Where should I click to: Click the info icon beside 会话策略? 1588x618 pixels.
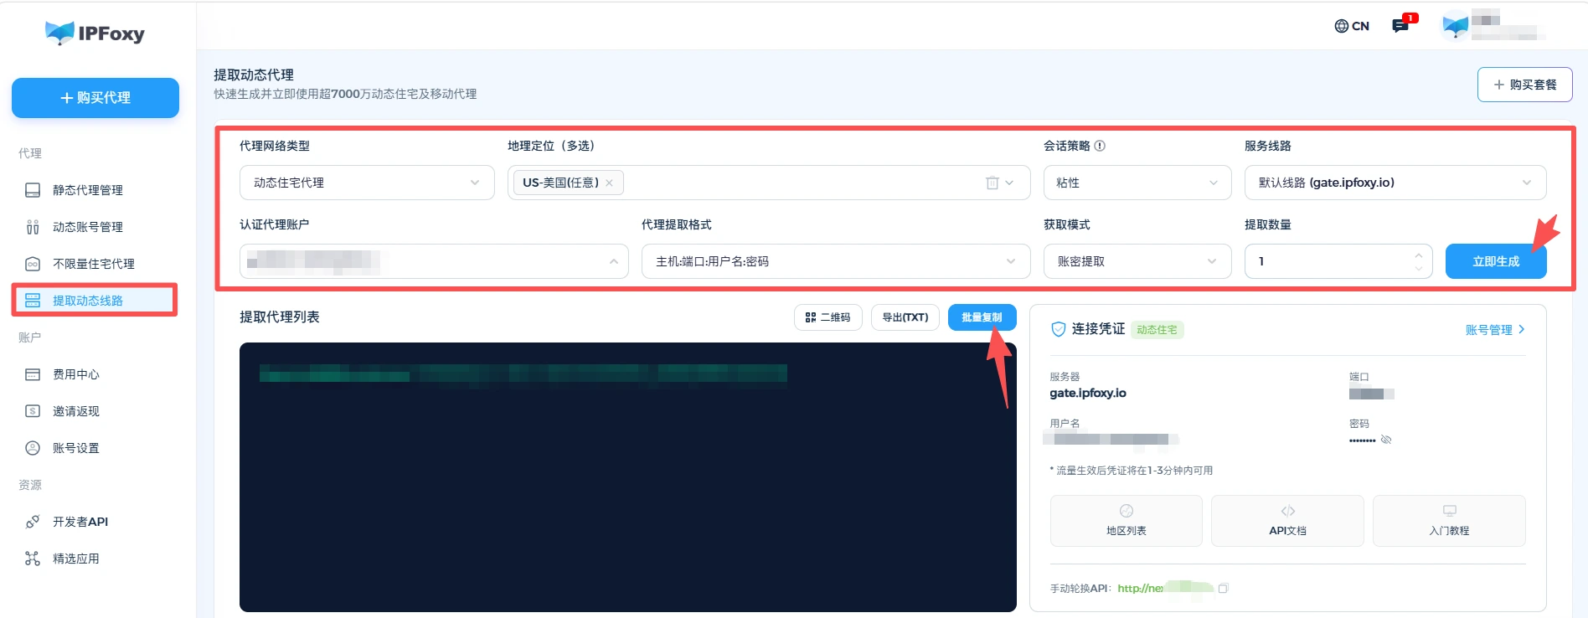[x=1100, y=146]
